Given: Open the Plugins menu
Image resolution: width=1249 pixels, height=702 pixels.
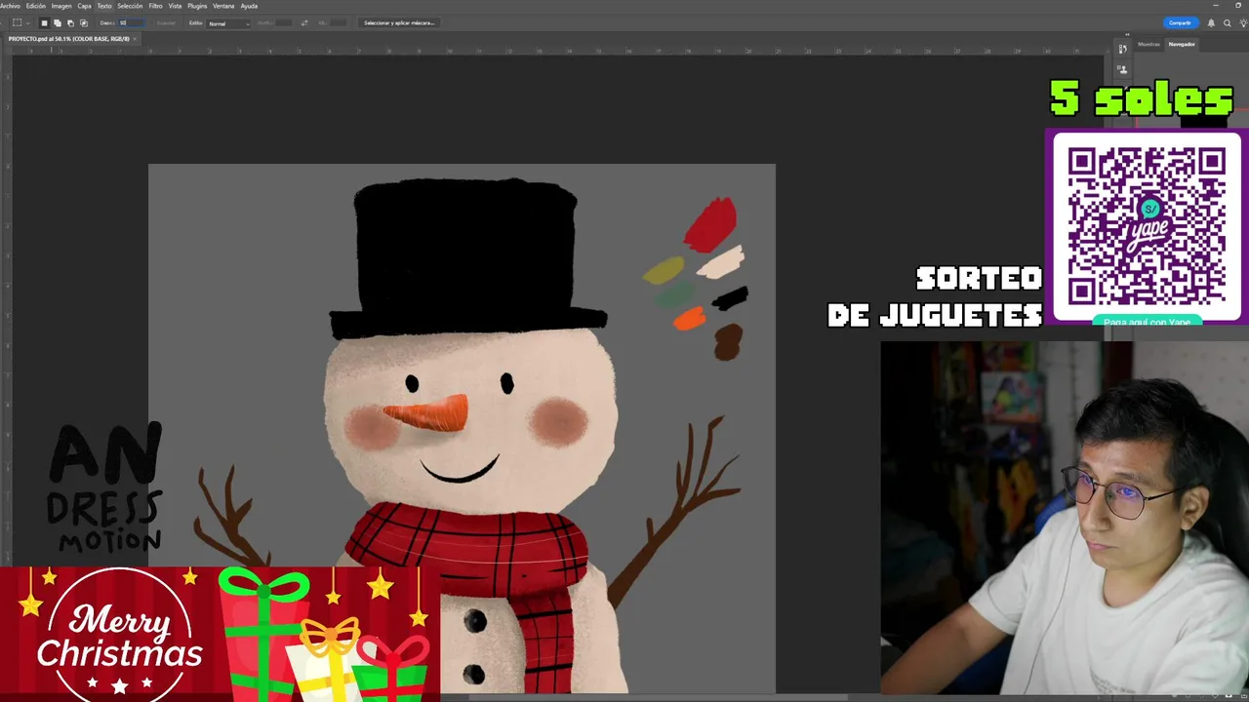Looking at the screenshot, I should [x=197, y=6].
